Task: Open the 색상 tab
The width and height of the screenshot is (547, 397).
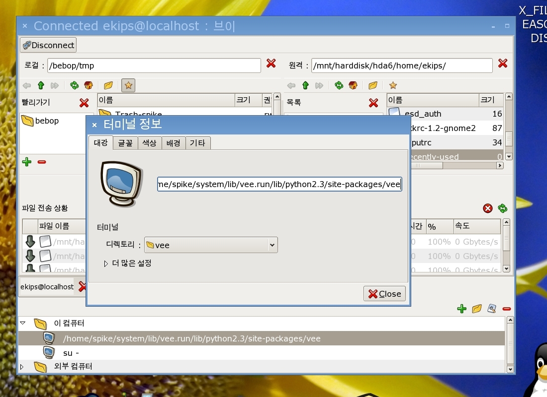Action: pyautogui.click(x=149, y=143)
